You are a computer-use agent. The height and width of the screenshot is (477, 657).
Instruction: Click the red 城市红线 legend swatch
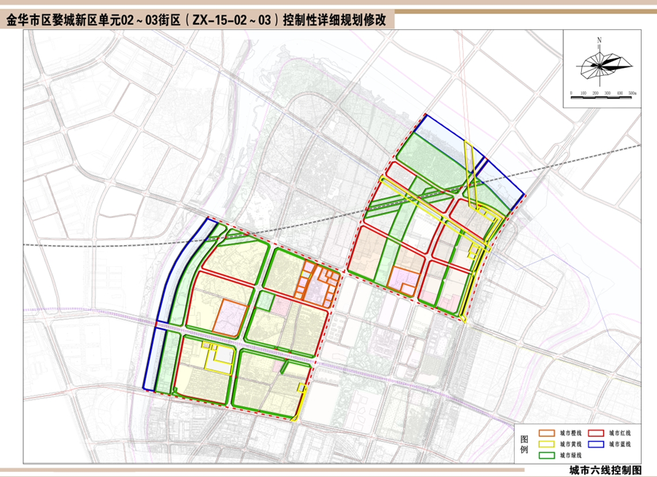coord(596,433)
